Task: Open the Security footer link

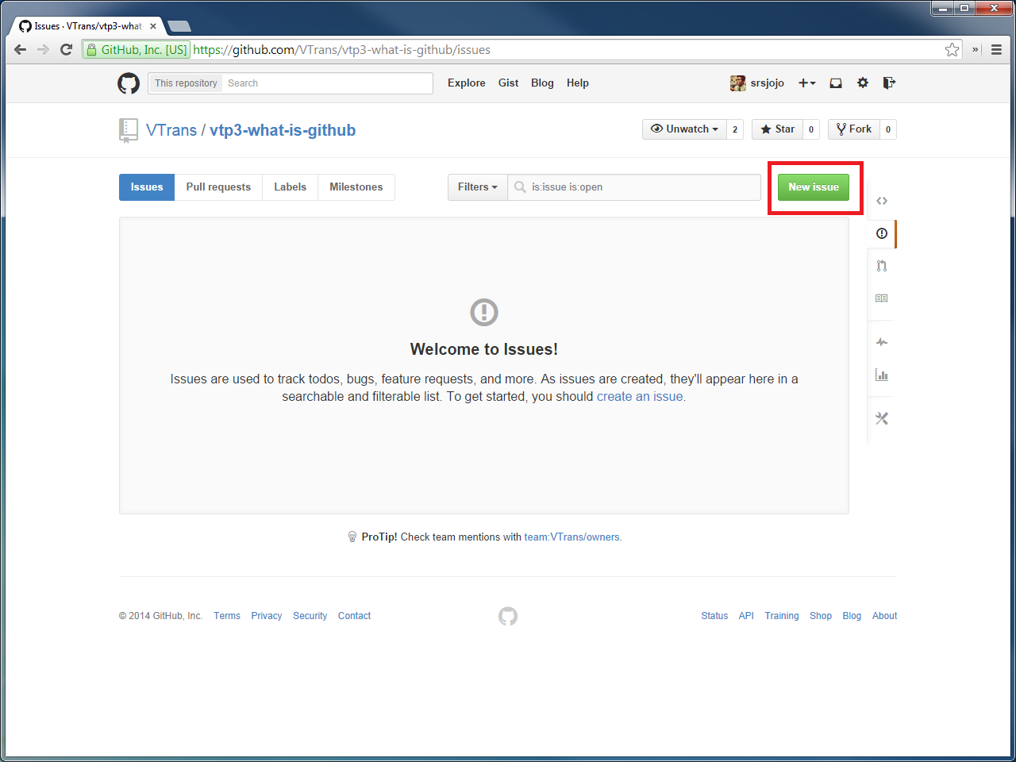Action: [310, 616]
